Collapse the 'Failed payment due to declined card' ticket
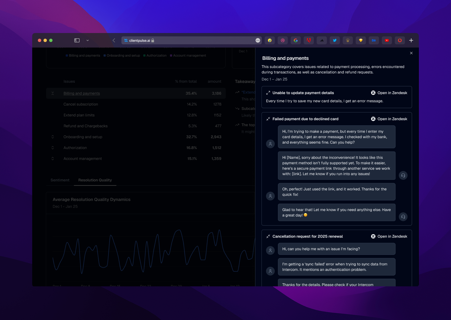The image size is (451, 320). point(268,119)
